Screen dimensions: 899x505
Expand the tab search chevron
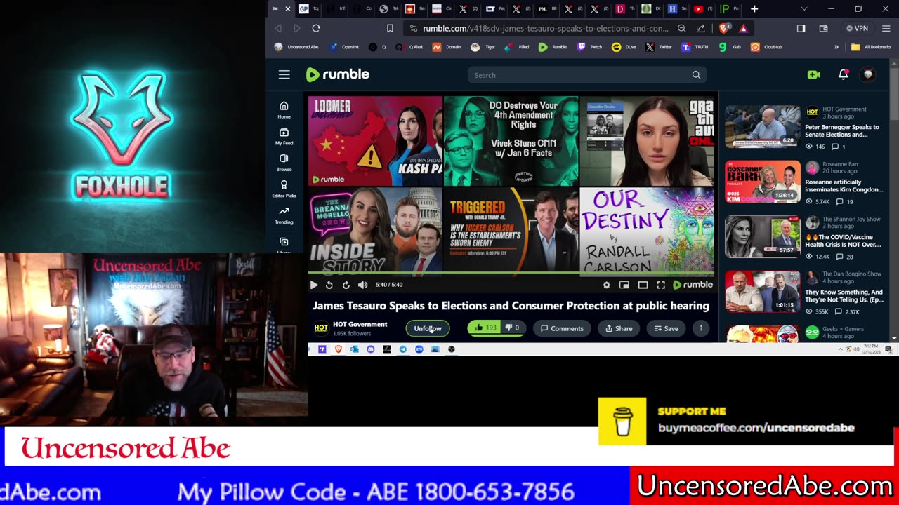804,9
